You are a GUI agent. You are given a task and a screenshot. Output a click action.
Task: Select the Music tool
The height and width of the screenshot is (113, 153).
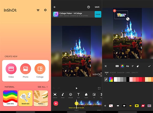point(63,95)
